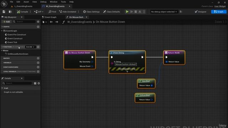This screenshot has height=128, width=228.
Task: Click the Find toolbar button
Action: [52, 12]
